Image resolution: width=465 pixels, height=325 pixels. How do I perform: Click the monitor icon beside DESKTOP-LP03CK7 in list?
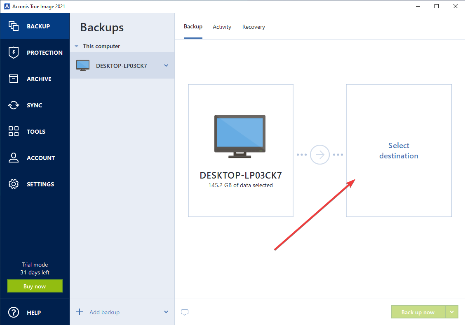click(83, 65)
